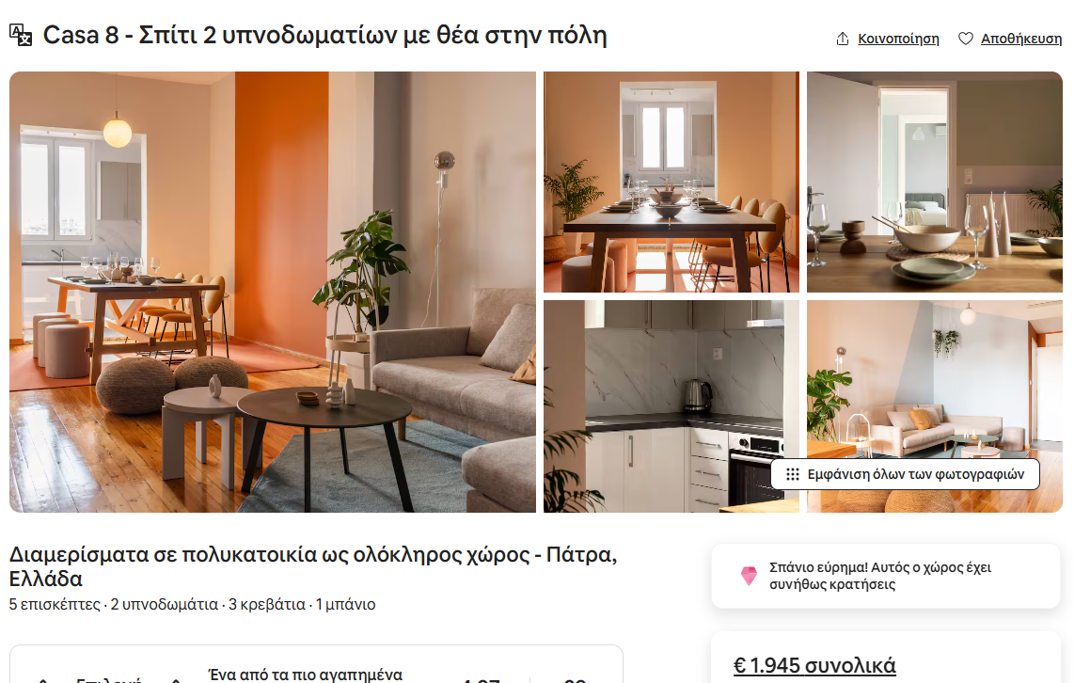Click the heart icon to save the listing

(x=966, y=39)
